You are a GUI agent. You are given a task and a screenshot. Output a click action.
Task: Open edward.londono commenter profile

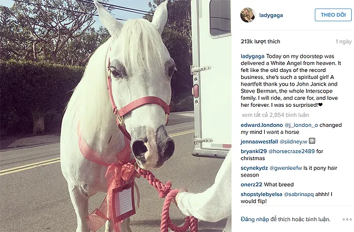tap(261, 125)
